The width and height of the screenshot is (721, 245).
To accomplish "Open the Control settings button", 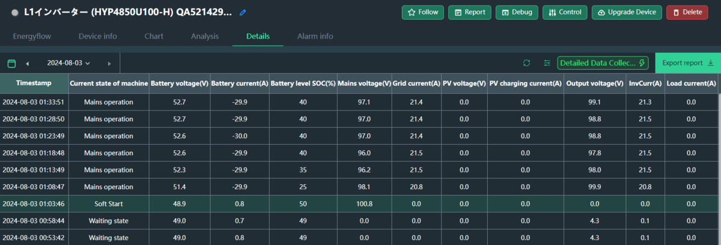I will [565, 12].
